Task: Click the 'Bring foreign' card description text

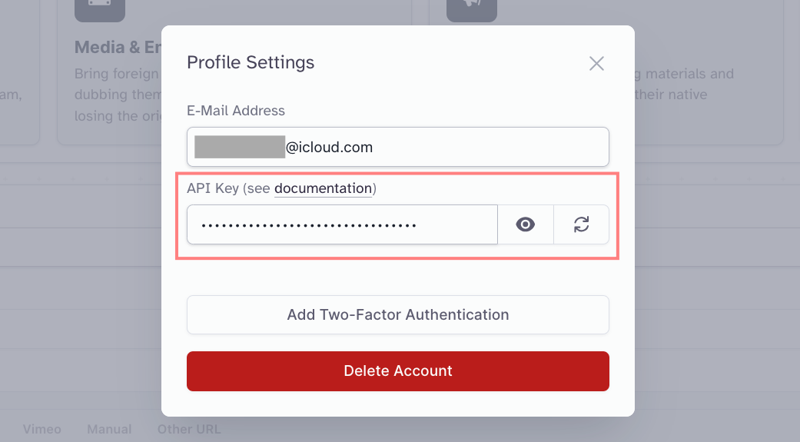Action: coord(117,74)
